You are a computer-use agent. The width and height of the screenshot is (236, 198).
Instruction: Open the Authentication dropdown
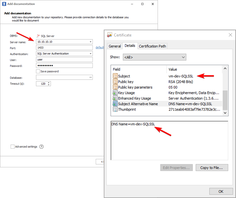(90, 54)
